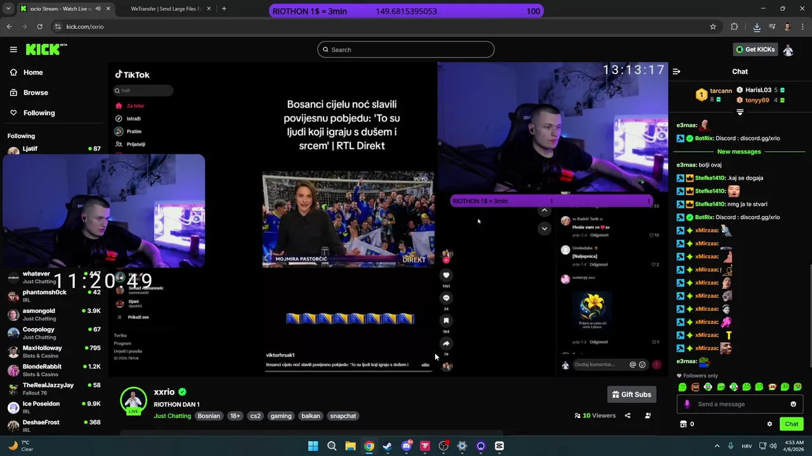Open chat settings gear icon
This screenshot has width=812, height=456.
tap(769, 424)
